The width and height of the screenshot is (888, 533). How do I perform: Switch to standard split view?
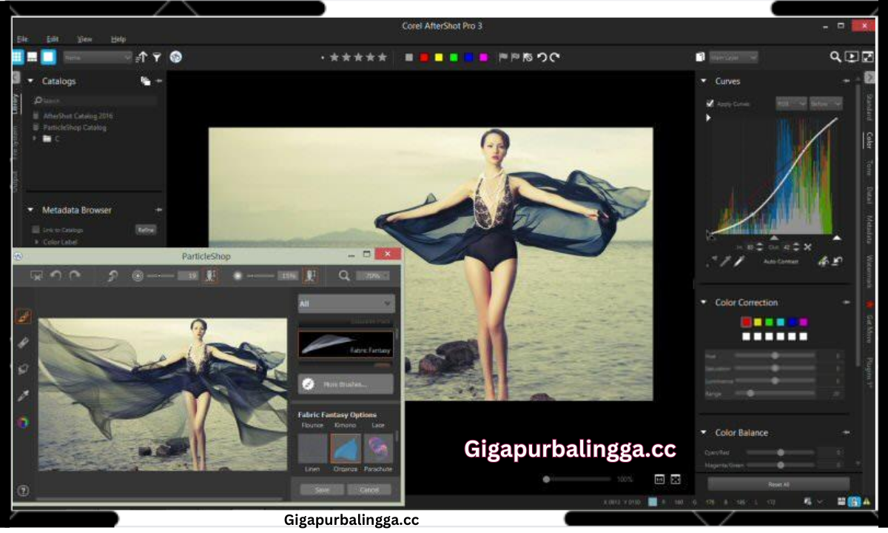[33, 57]
